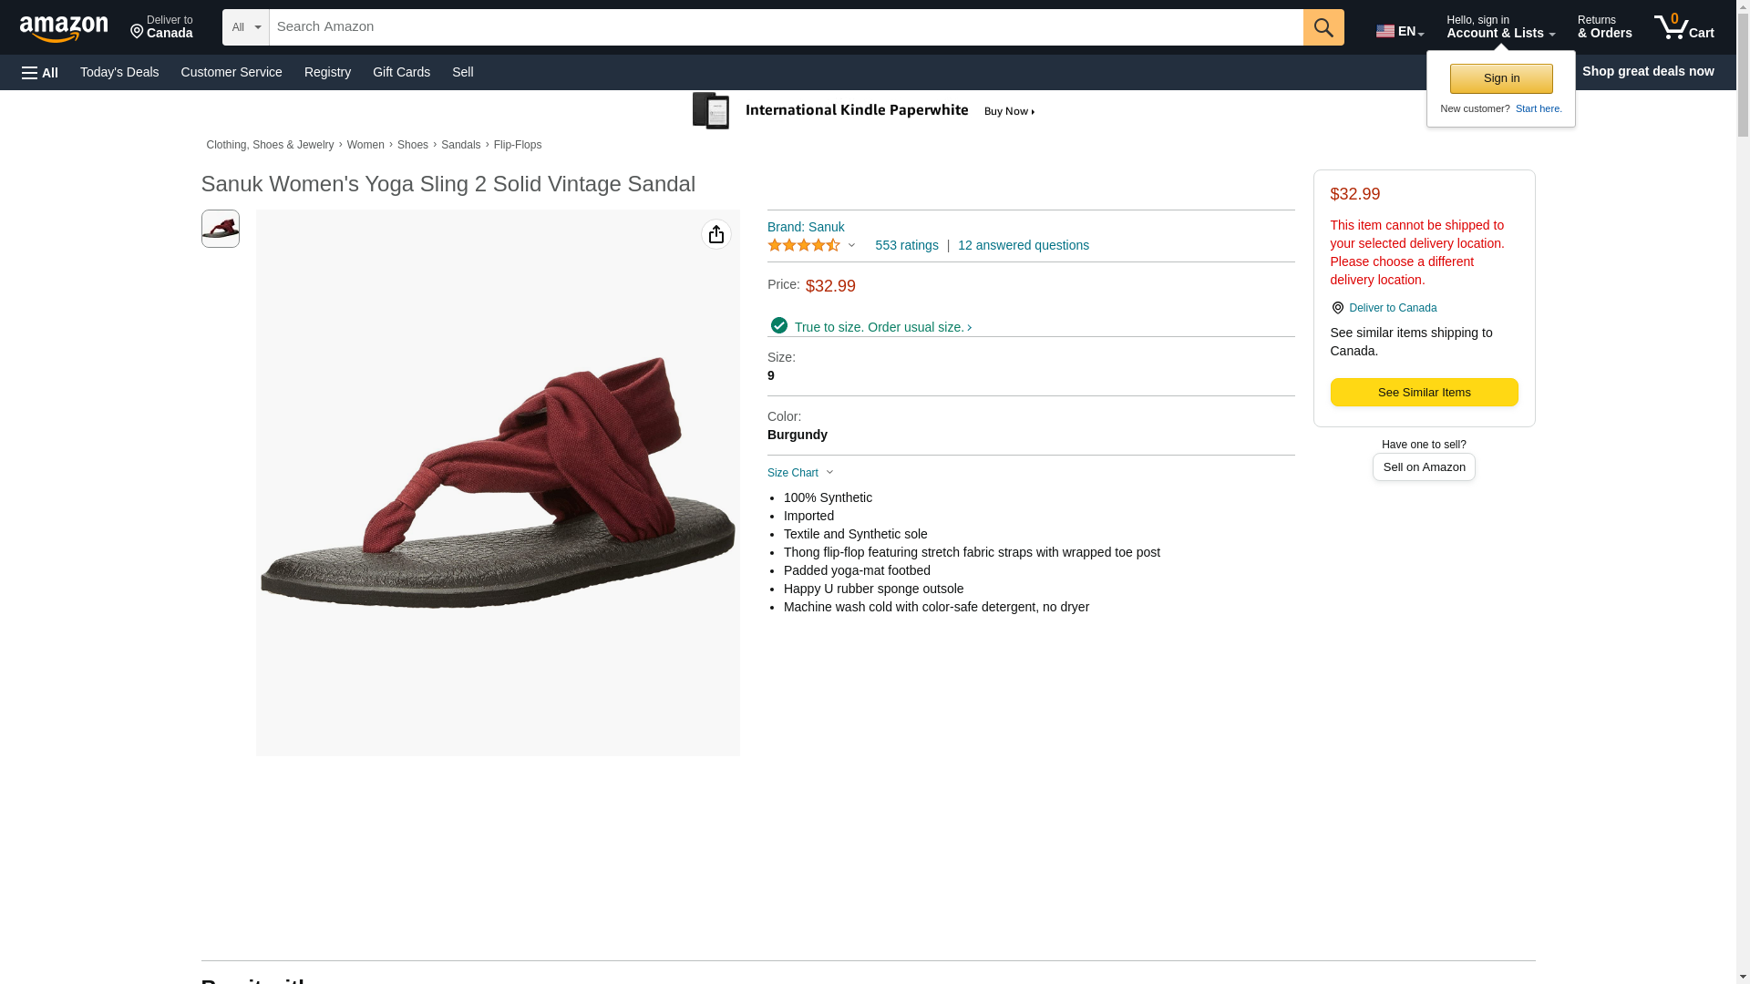1750x984 pixels.
Task: Open the search category All dropdown
Action: pos(245,27)
